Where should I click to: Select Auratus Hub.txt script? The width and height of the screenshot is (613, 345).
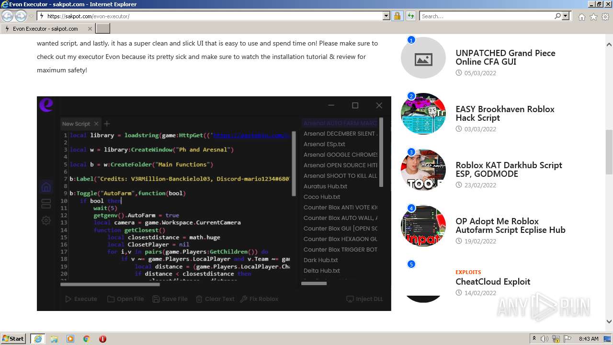[x=326, y=186]
